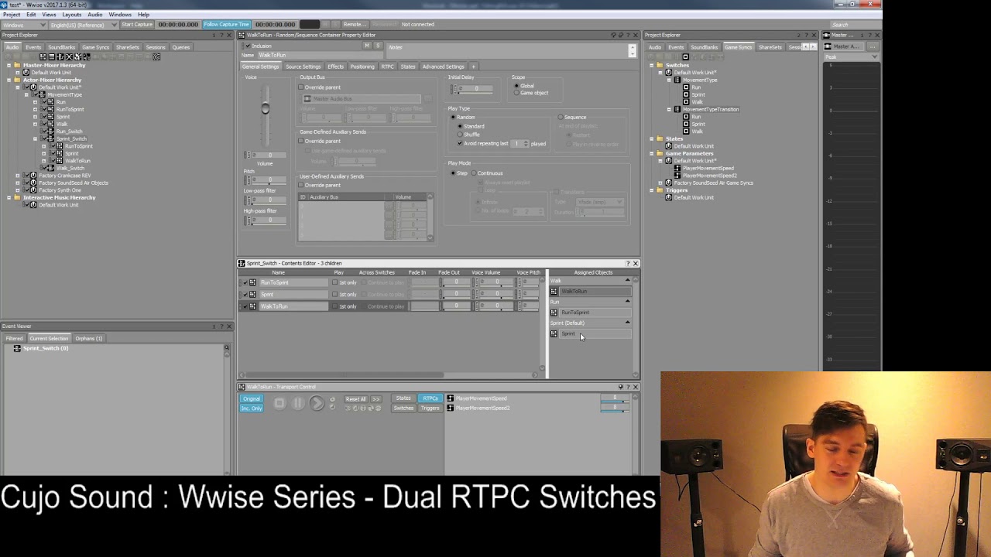Collapse the Game Parameters folder in Game Syncs
Screen dimensions: 991x557
pos(652,153)
